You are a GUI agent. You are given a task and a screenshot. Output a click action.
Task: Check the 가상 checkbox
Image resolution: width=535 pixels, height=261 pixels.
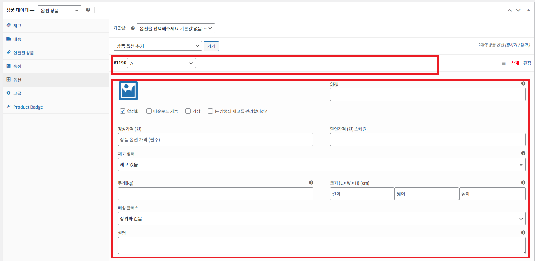(188, 111)
